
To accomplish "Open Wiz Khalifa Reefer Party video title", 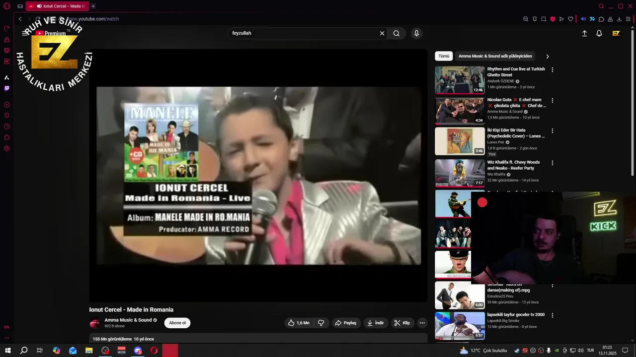I will click(513, 165).
